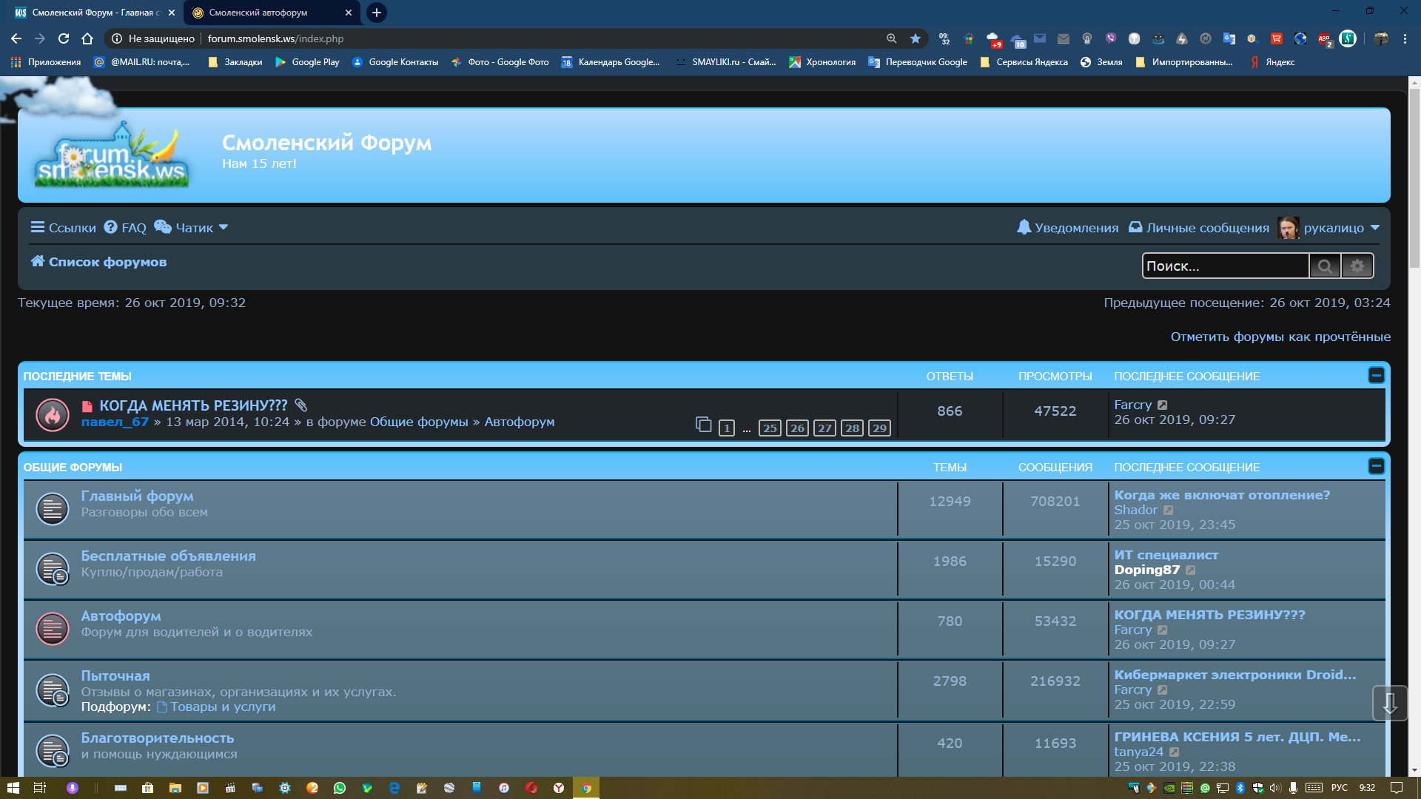Screen dimensions: 1421x799
Task: Open the Windows Start menu
Action: 13,788
